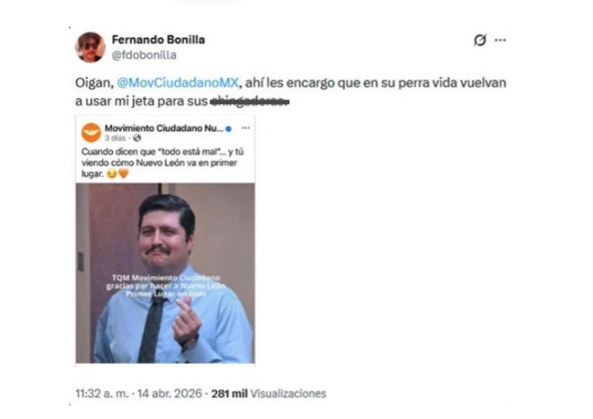The width and height of the screenshot is (593, 419).
Task: Click the "3 días" post timestamp
Action: (115, 138)
